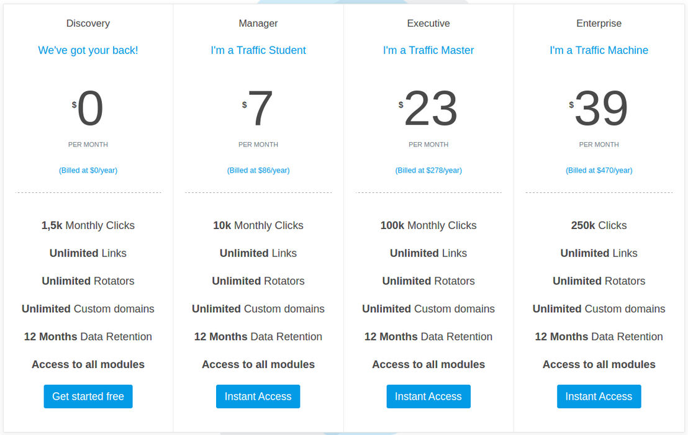Click 'Access to all modules' in Discovery column
The height and width of the screenshot is (435, 688).
pos(88,364)
